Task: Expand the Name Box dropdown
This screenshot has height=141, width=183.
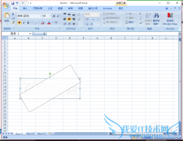Action: pyautogui.click(x=30, y=34)
